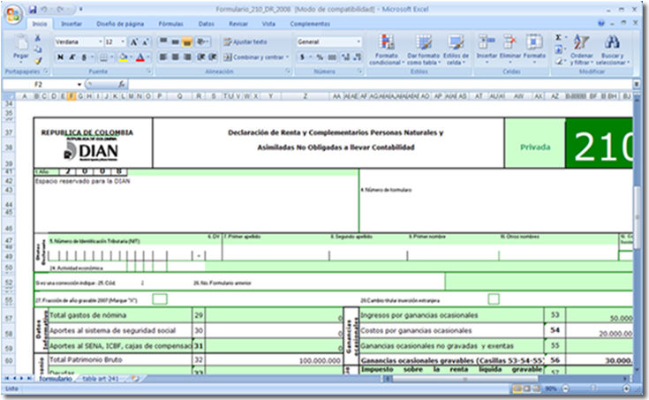Click the zoom out minus button in status bar

(565, 389)
